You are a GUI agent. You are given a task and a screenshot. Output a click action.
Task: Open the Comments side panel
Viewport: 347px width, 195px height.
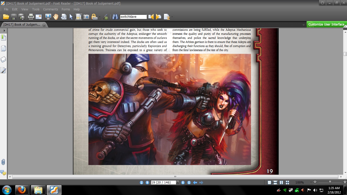[x=4, y=173]
